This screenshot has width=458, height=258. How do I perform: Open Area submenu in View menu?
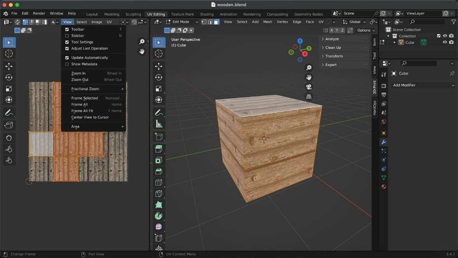[x=94, y=127]
